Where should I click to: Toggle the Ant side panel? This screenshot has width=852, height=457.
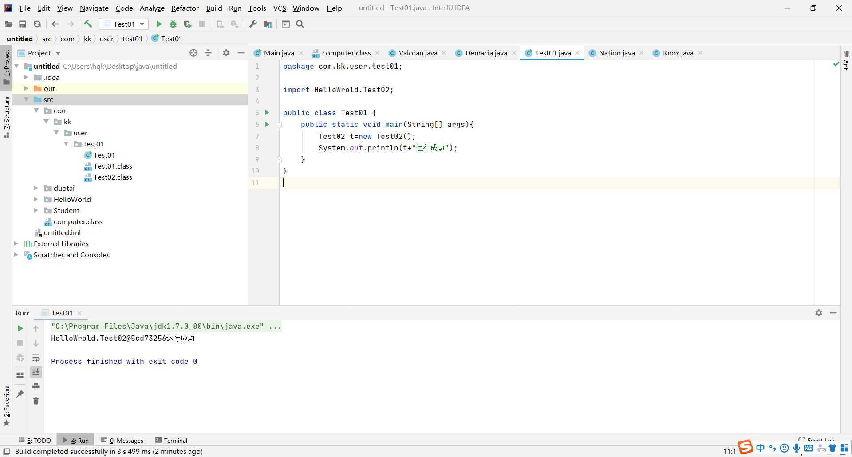click(x=846, y=60)
